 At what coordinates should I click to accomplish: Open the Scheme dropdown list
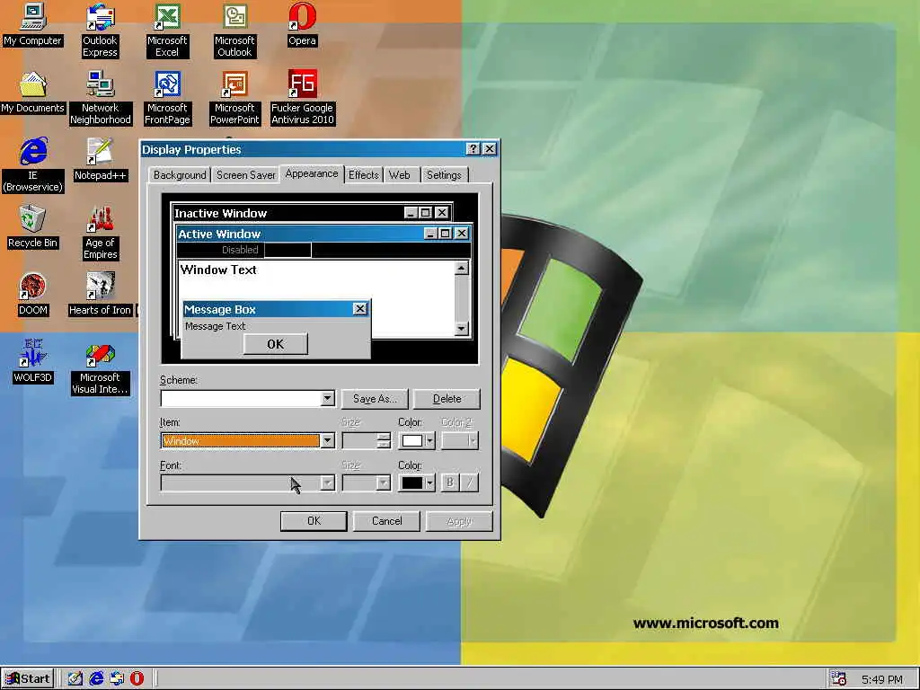327,398
